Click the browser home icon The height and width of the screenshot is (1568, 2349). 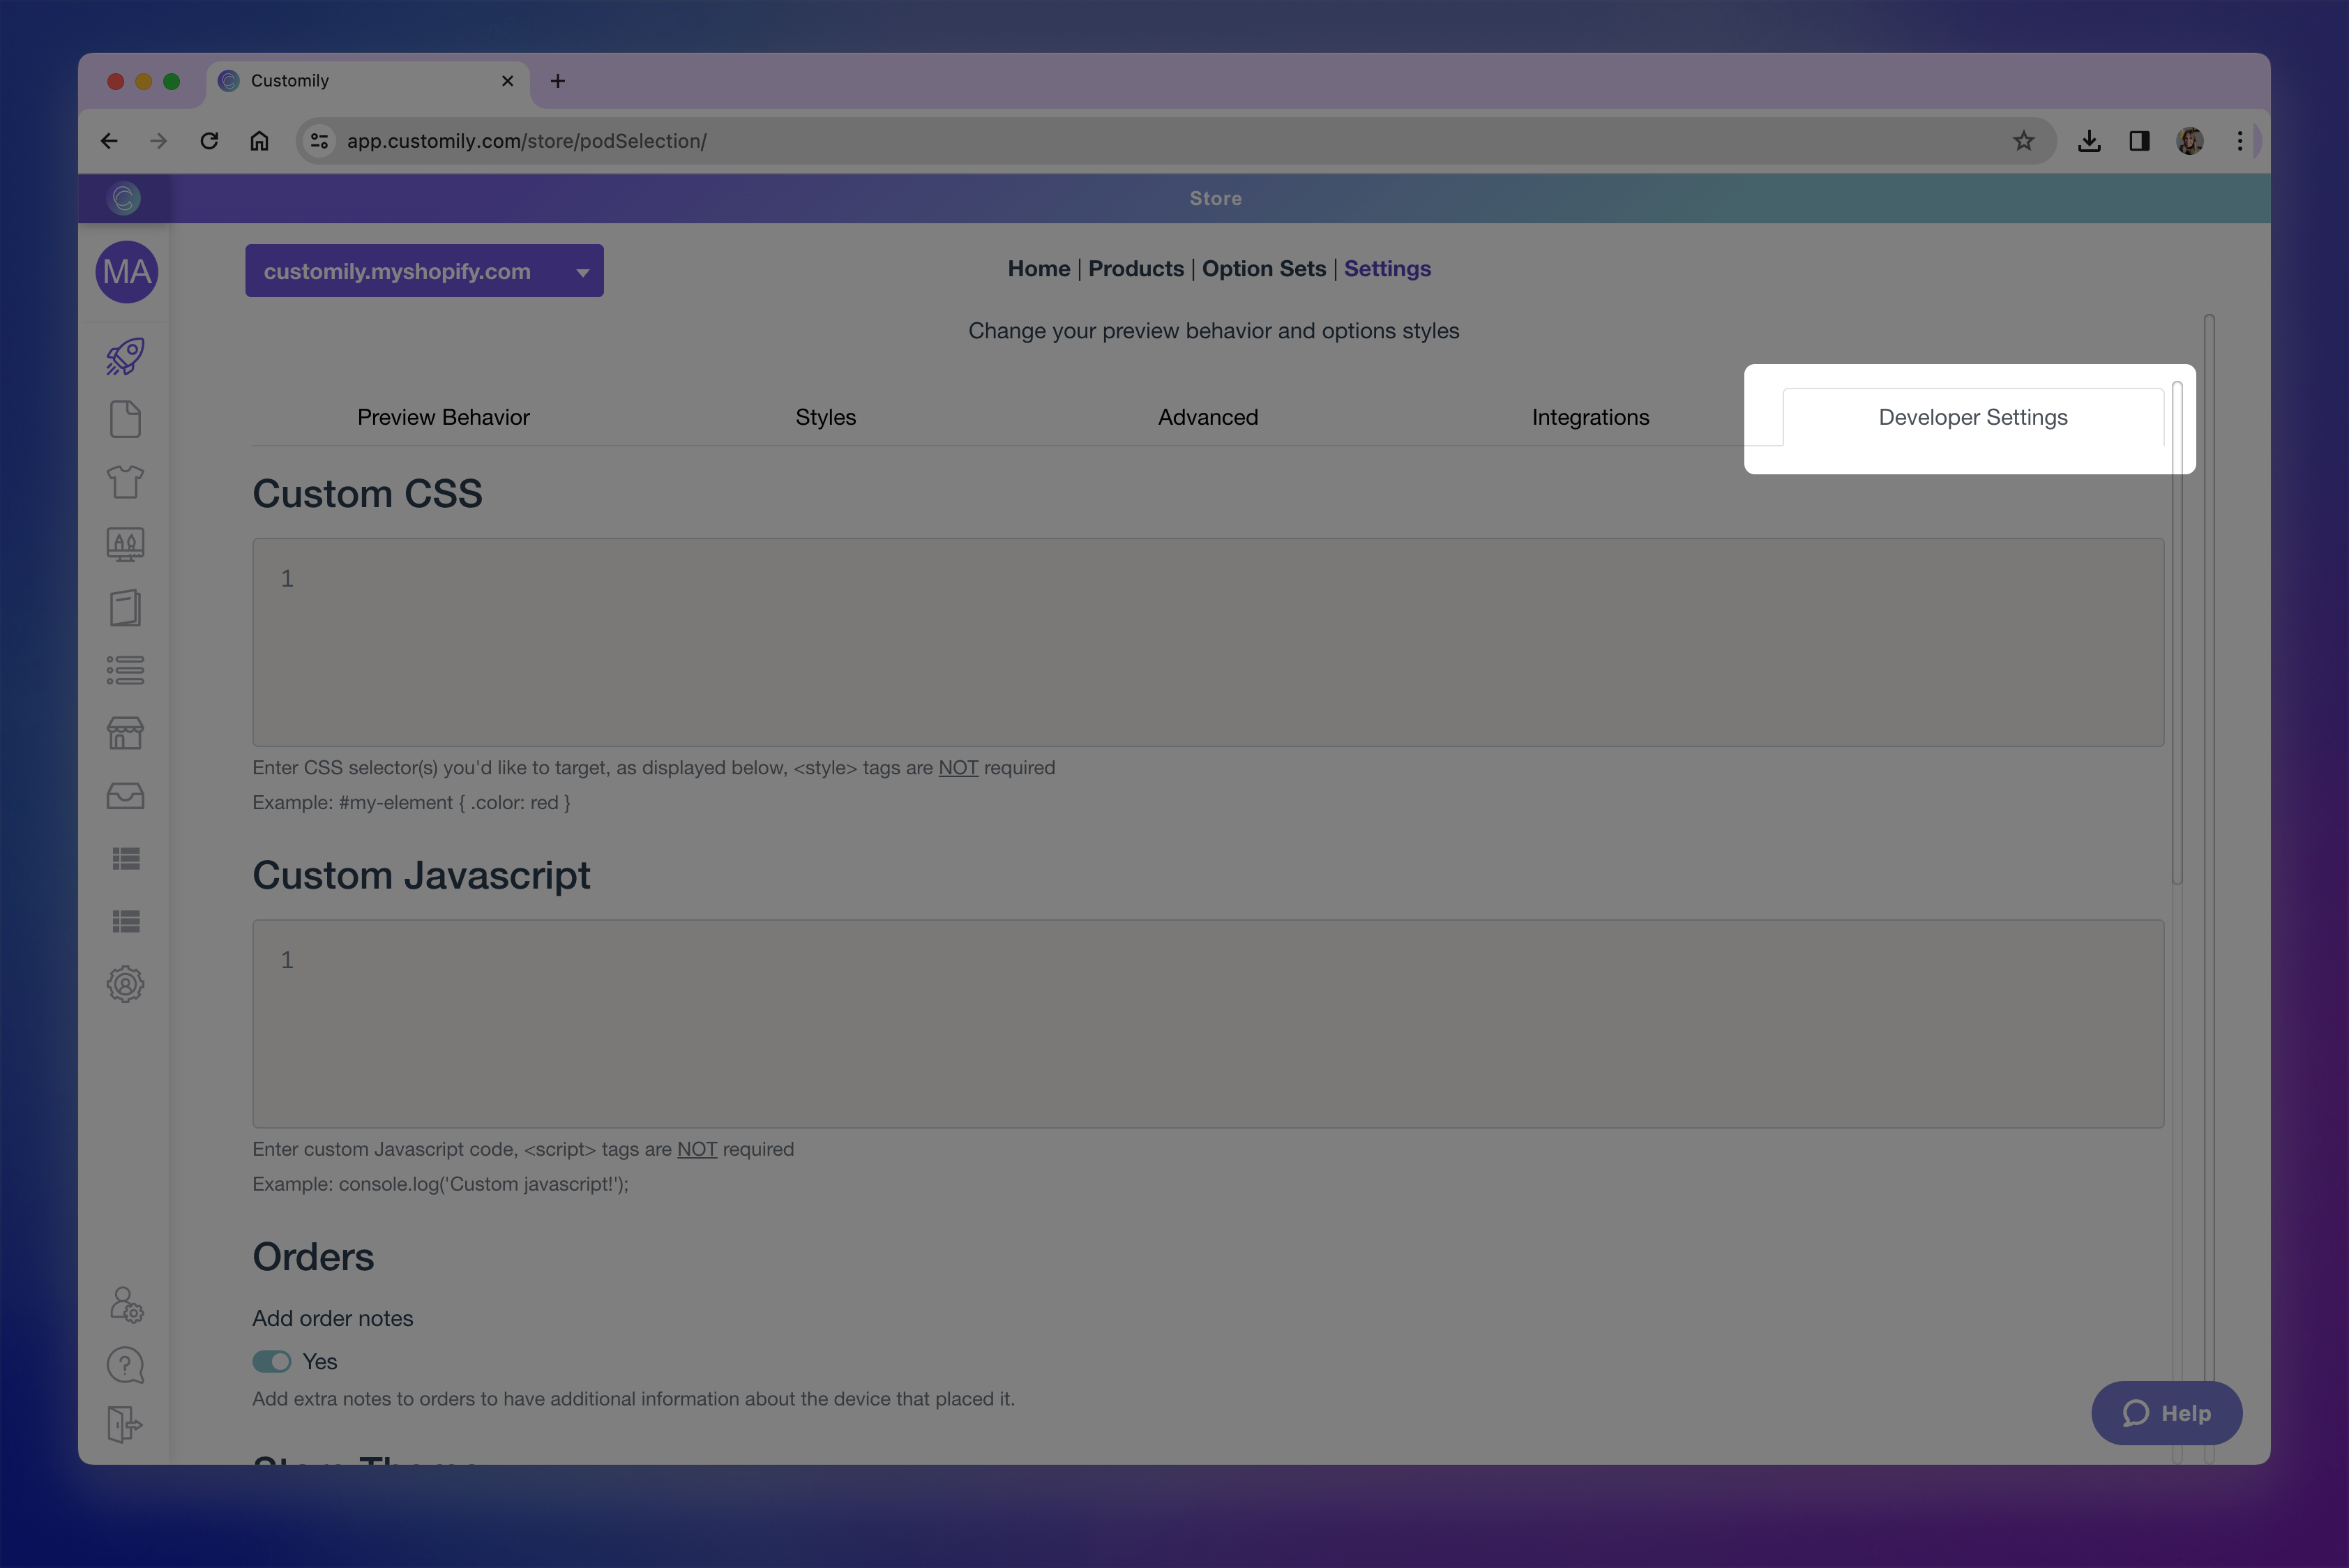[x=259, y=141]
